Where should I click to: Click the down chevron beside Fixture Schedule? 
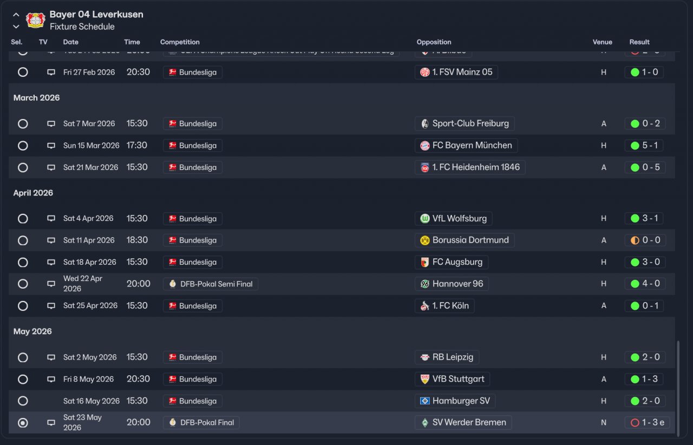tap(16, 26)
